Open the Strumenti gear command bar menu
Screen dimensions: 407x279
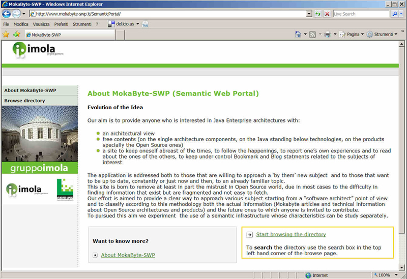(382, 34)
